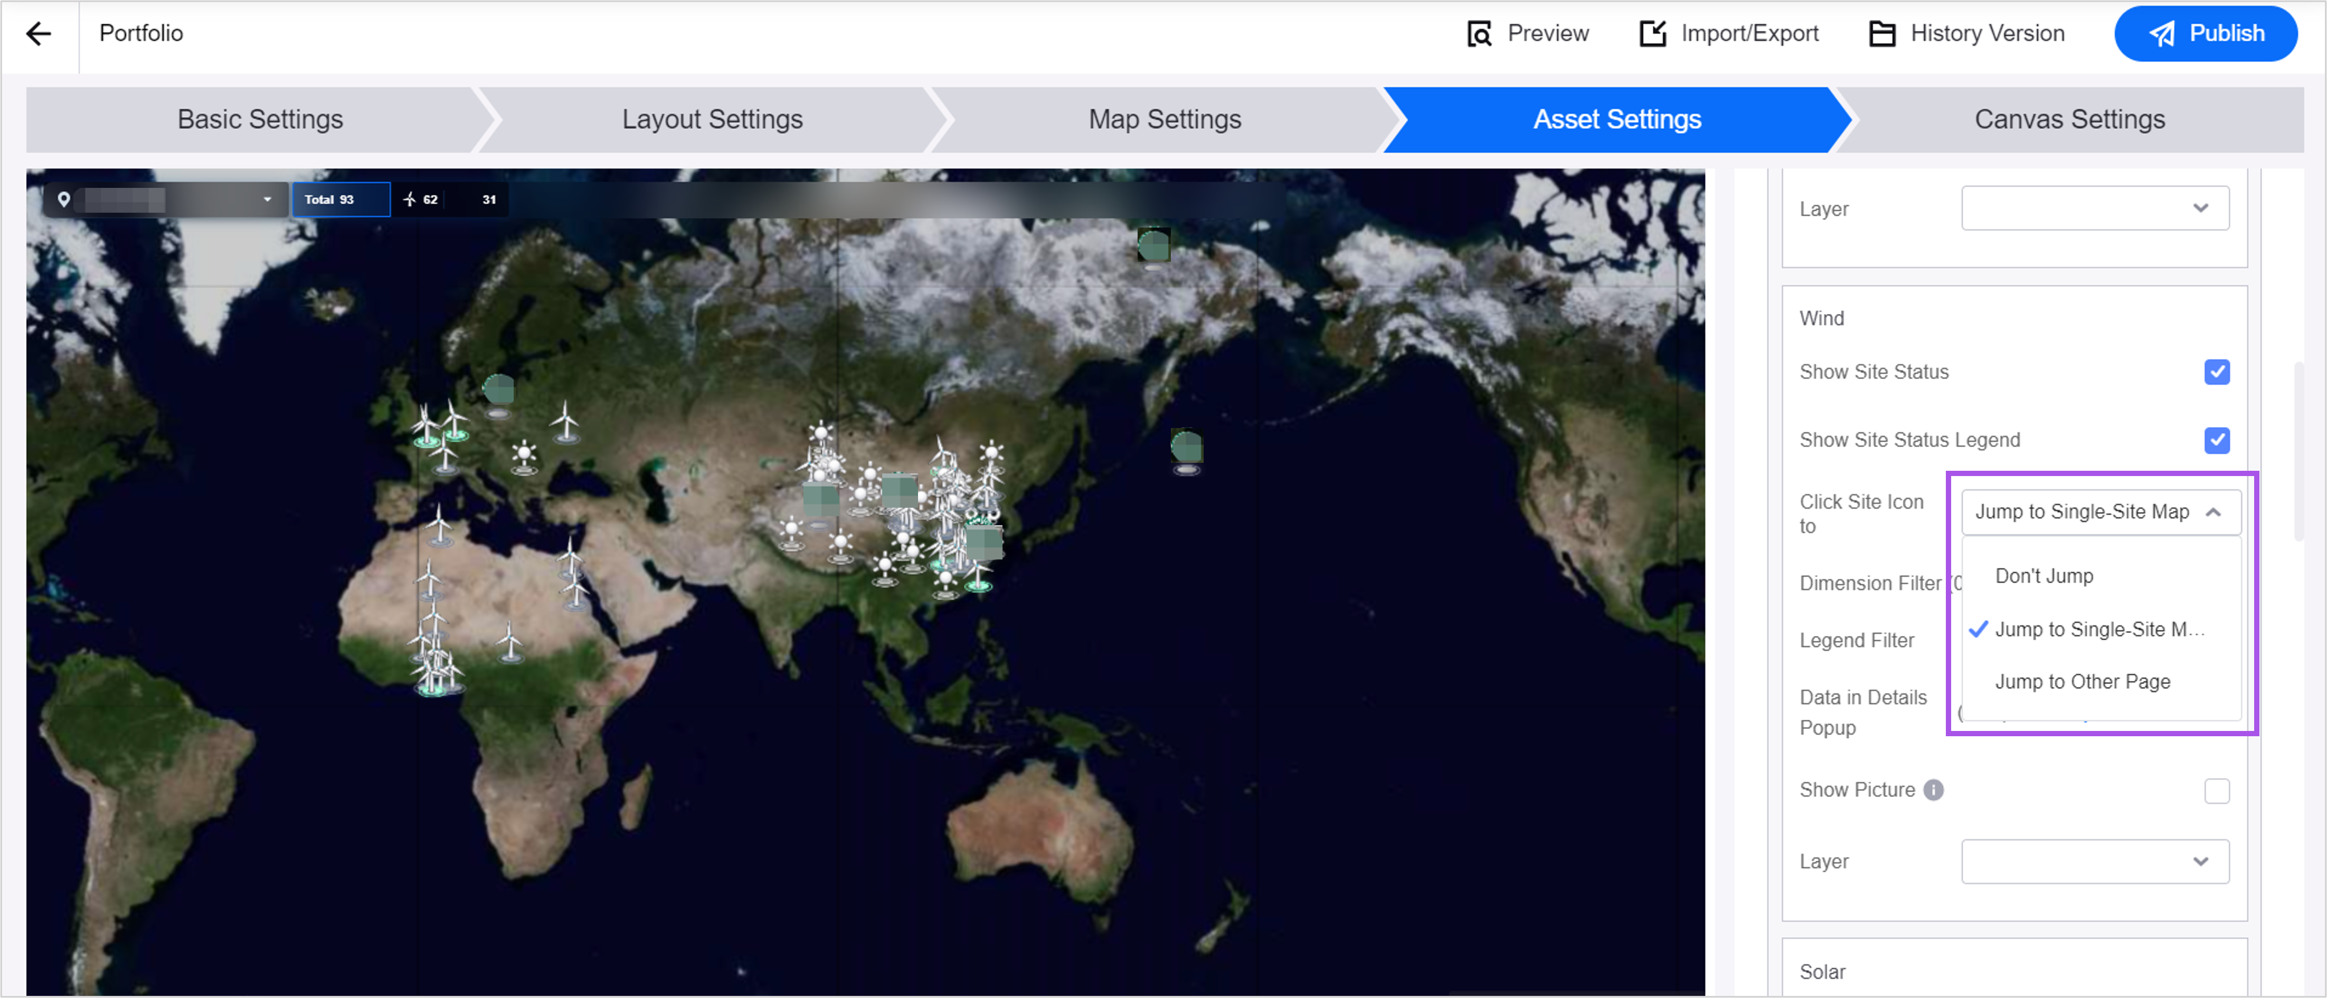Click the Preview icon
The width and height of the screenshot is (2327, 998).
tap(1479, 34)
